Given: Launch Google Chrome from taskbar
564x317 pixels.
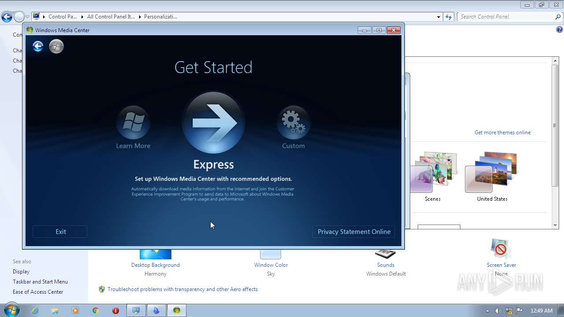Looking at the screenshot, I should click(x=96, y=310).
